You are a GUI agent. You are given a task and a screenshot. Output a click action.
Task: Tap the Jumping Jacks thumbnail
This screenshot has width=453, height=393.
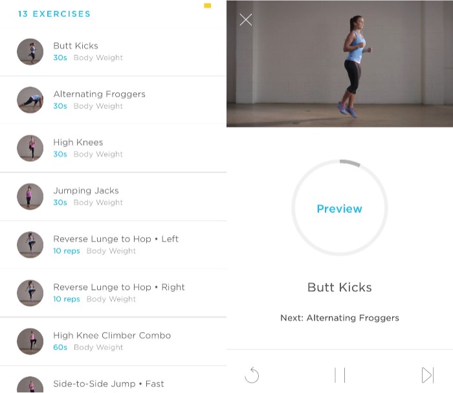tap(30, 197)
